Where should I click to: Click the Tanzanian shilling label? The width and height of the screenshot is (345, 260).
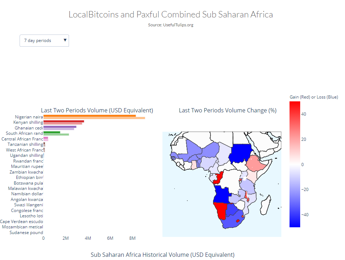(x=25, y=144)
